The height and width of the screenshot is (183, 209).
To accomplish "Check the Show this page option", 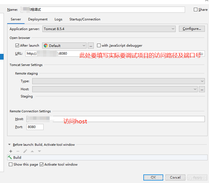I will [11, 165].
